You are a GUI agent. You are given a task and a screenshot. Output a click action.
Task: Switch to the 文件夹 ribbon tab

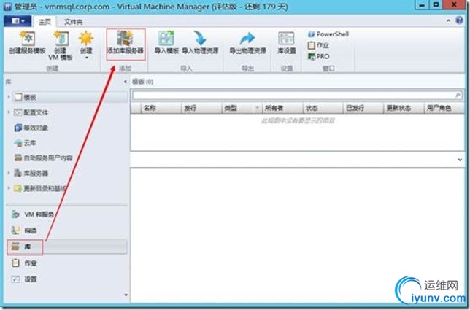[x=74, y=22]
